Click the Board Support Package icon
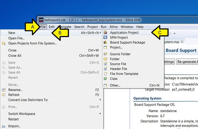Screen dimensions: 198x129 pyautogui.click(x=105, y=42)
